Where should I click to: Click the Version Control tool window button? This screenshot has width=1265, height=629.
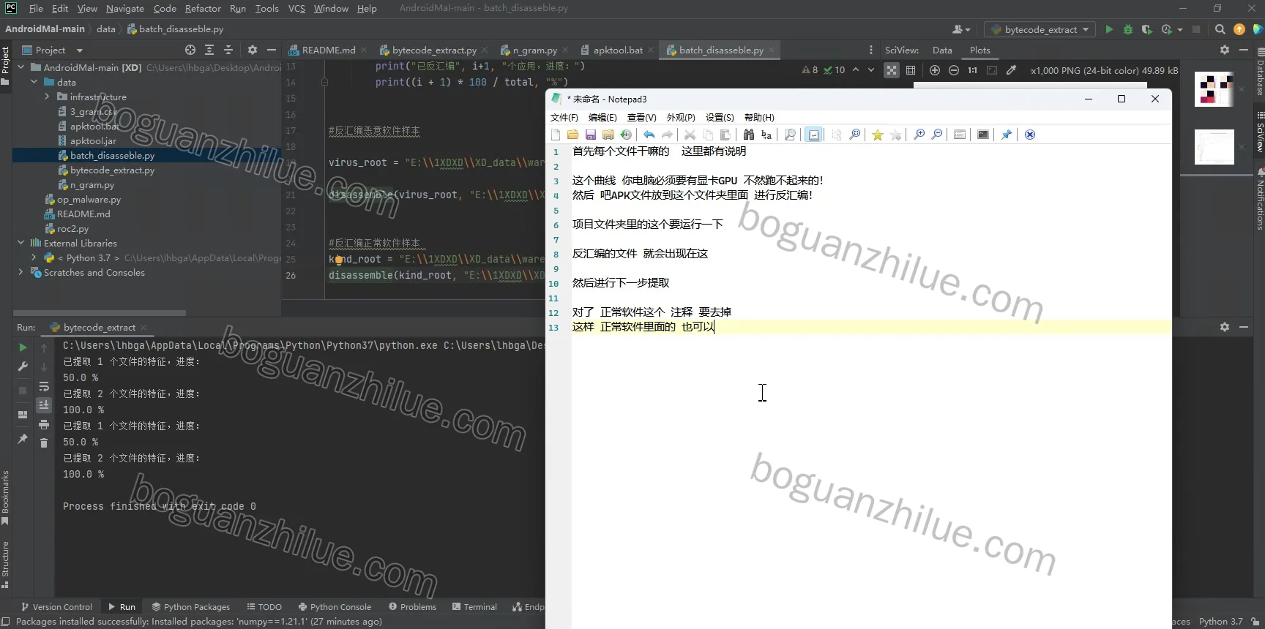pyautogui.click(x=56, y=607)
